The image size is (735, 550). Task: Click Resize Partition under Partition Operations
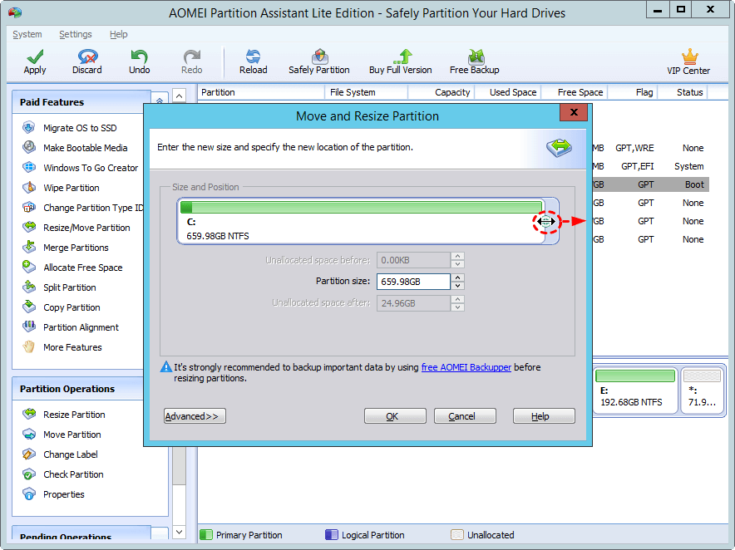tap(74, 415)
